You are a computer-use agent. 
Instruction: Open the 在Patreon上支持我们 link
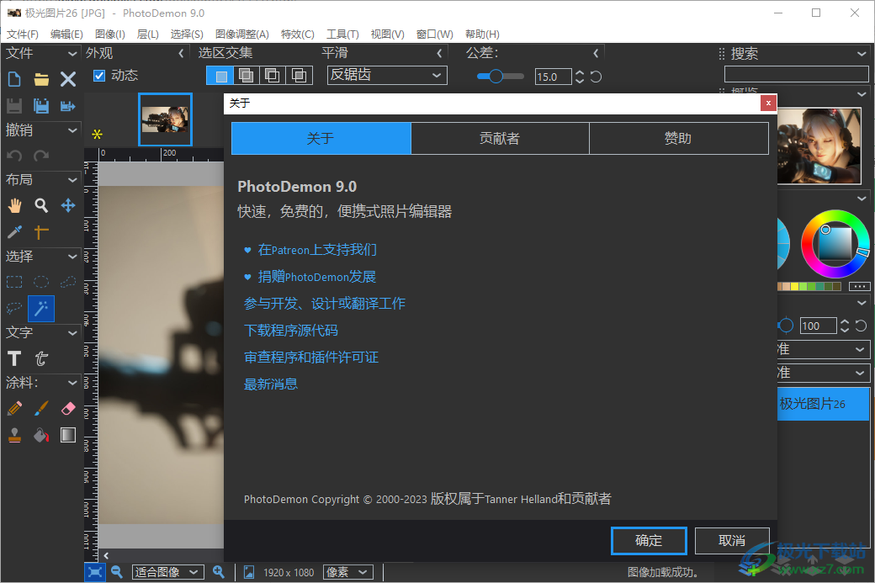point(317,250)
